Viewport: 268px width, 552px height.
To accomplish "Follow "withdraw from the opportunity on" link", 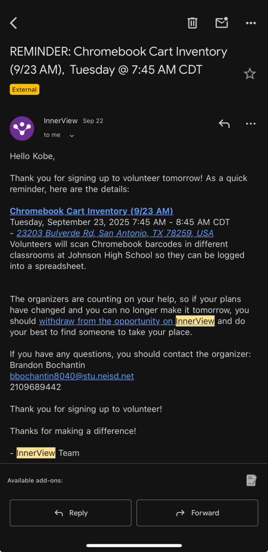I will (x=106, y=321).
